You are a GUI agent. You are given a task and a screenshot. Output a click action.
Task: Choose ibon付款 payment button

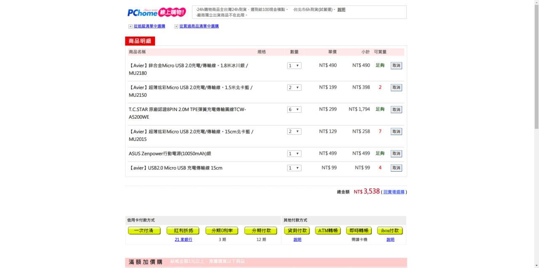click(x=390, y=231)
